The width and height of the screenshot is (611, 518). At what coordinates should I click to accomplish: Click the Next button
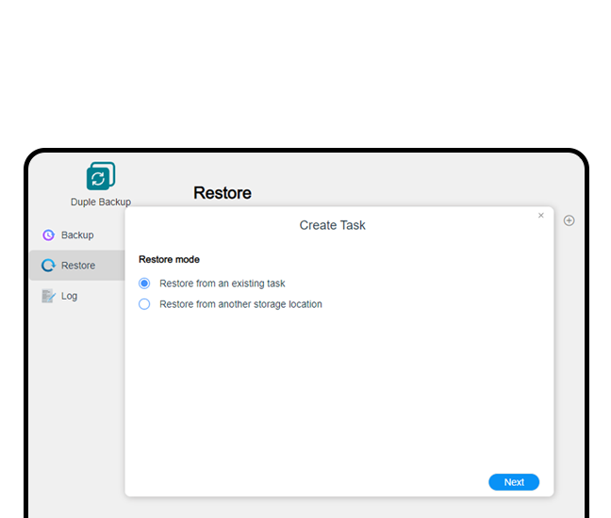coord(514,482)
